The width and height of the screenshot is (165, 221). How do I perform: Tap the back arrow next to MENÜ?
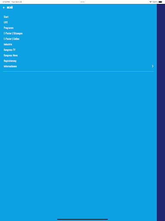(4, 8)
